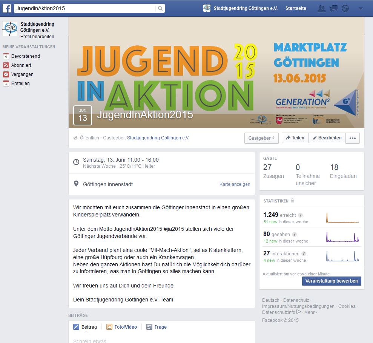Click the Teilen button
Image resolution: width=373 pixels, height=343 pixels.
tap(295, 138)
